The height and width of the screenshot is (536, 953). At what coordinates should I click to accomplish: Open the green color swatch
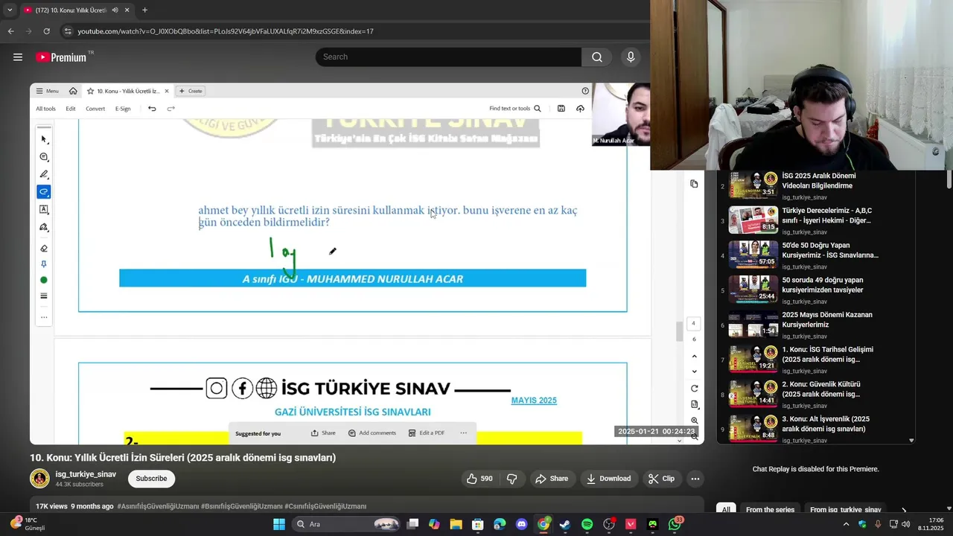tap(44, 280)
